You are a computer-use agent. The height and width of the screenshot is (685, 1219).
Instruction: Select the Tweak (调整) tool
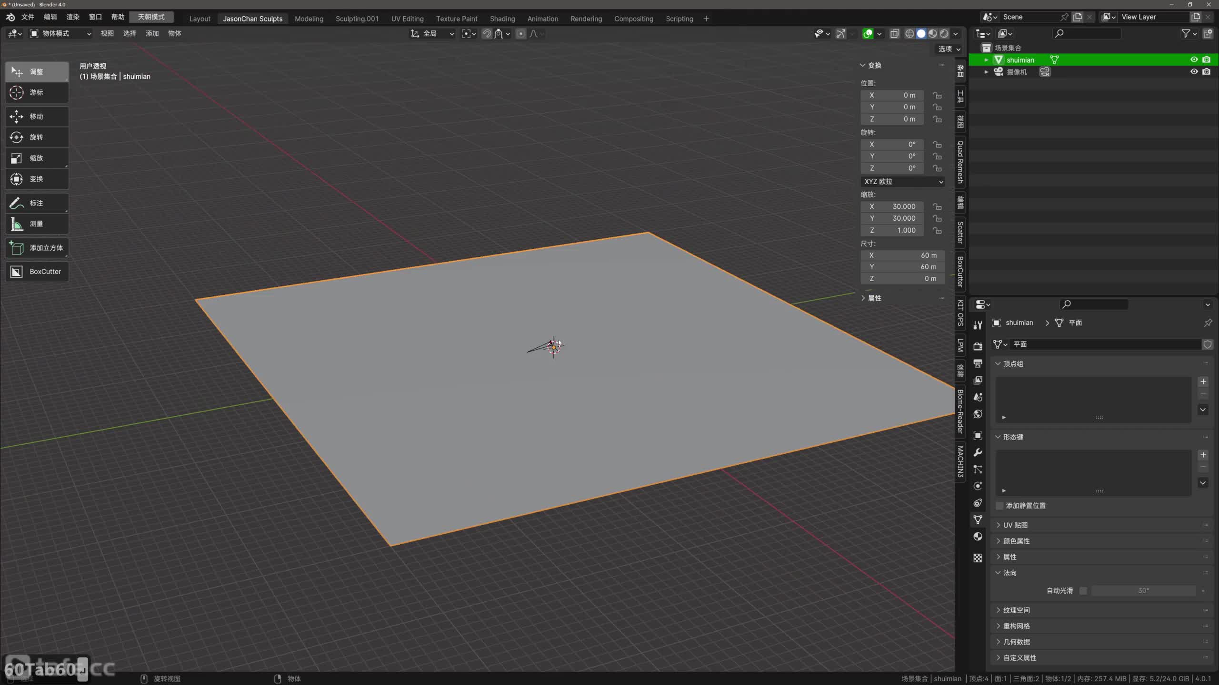(x=37, y=72)
